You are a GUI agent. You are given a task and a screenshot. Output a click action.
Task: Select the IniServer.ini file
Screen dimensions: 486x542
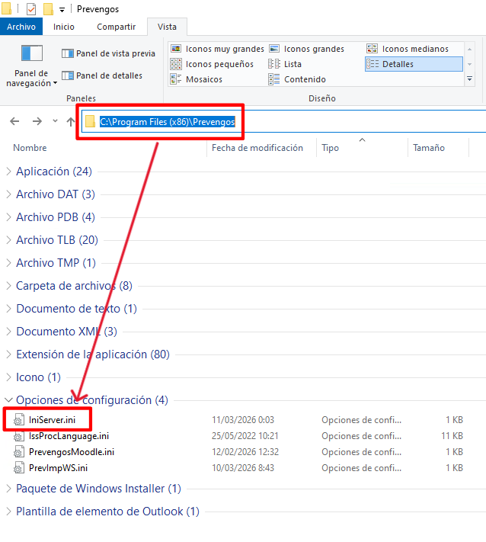(52, 420)
